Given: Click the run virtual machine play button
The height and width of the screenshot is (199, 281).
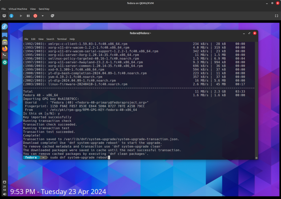Looking at the screenshot, I should [x=21, y=16].
